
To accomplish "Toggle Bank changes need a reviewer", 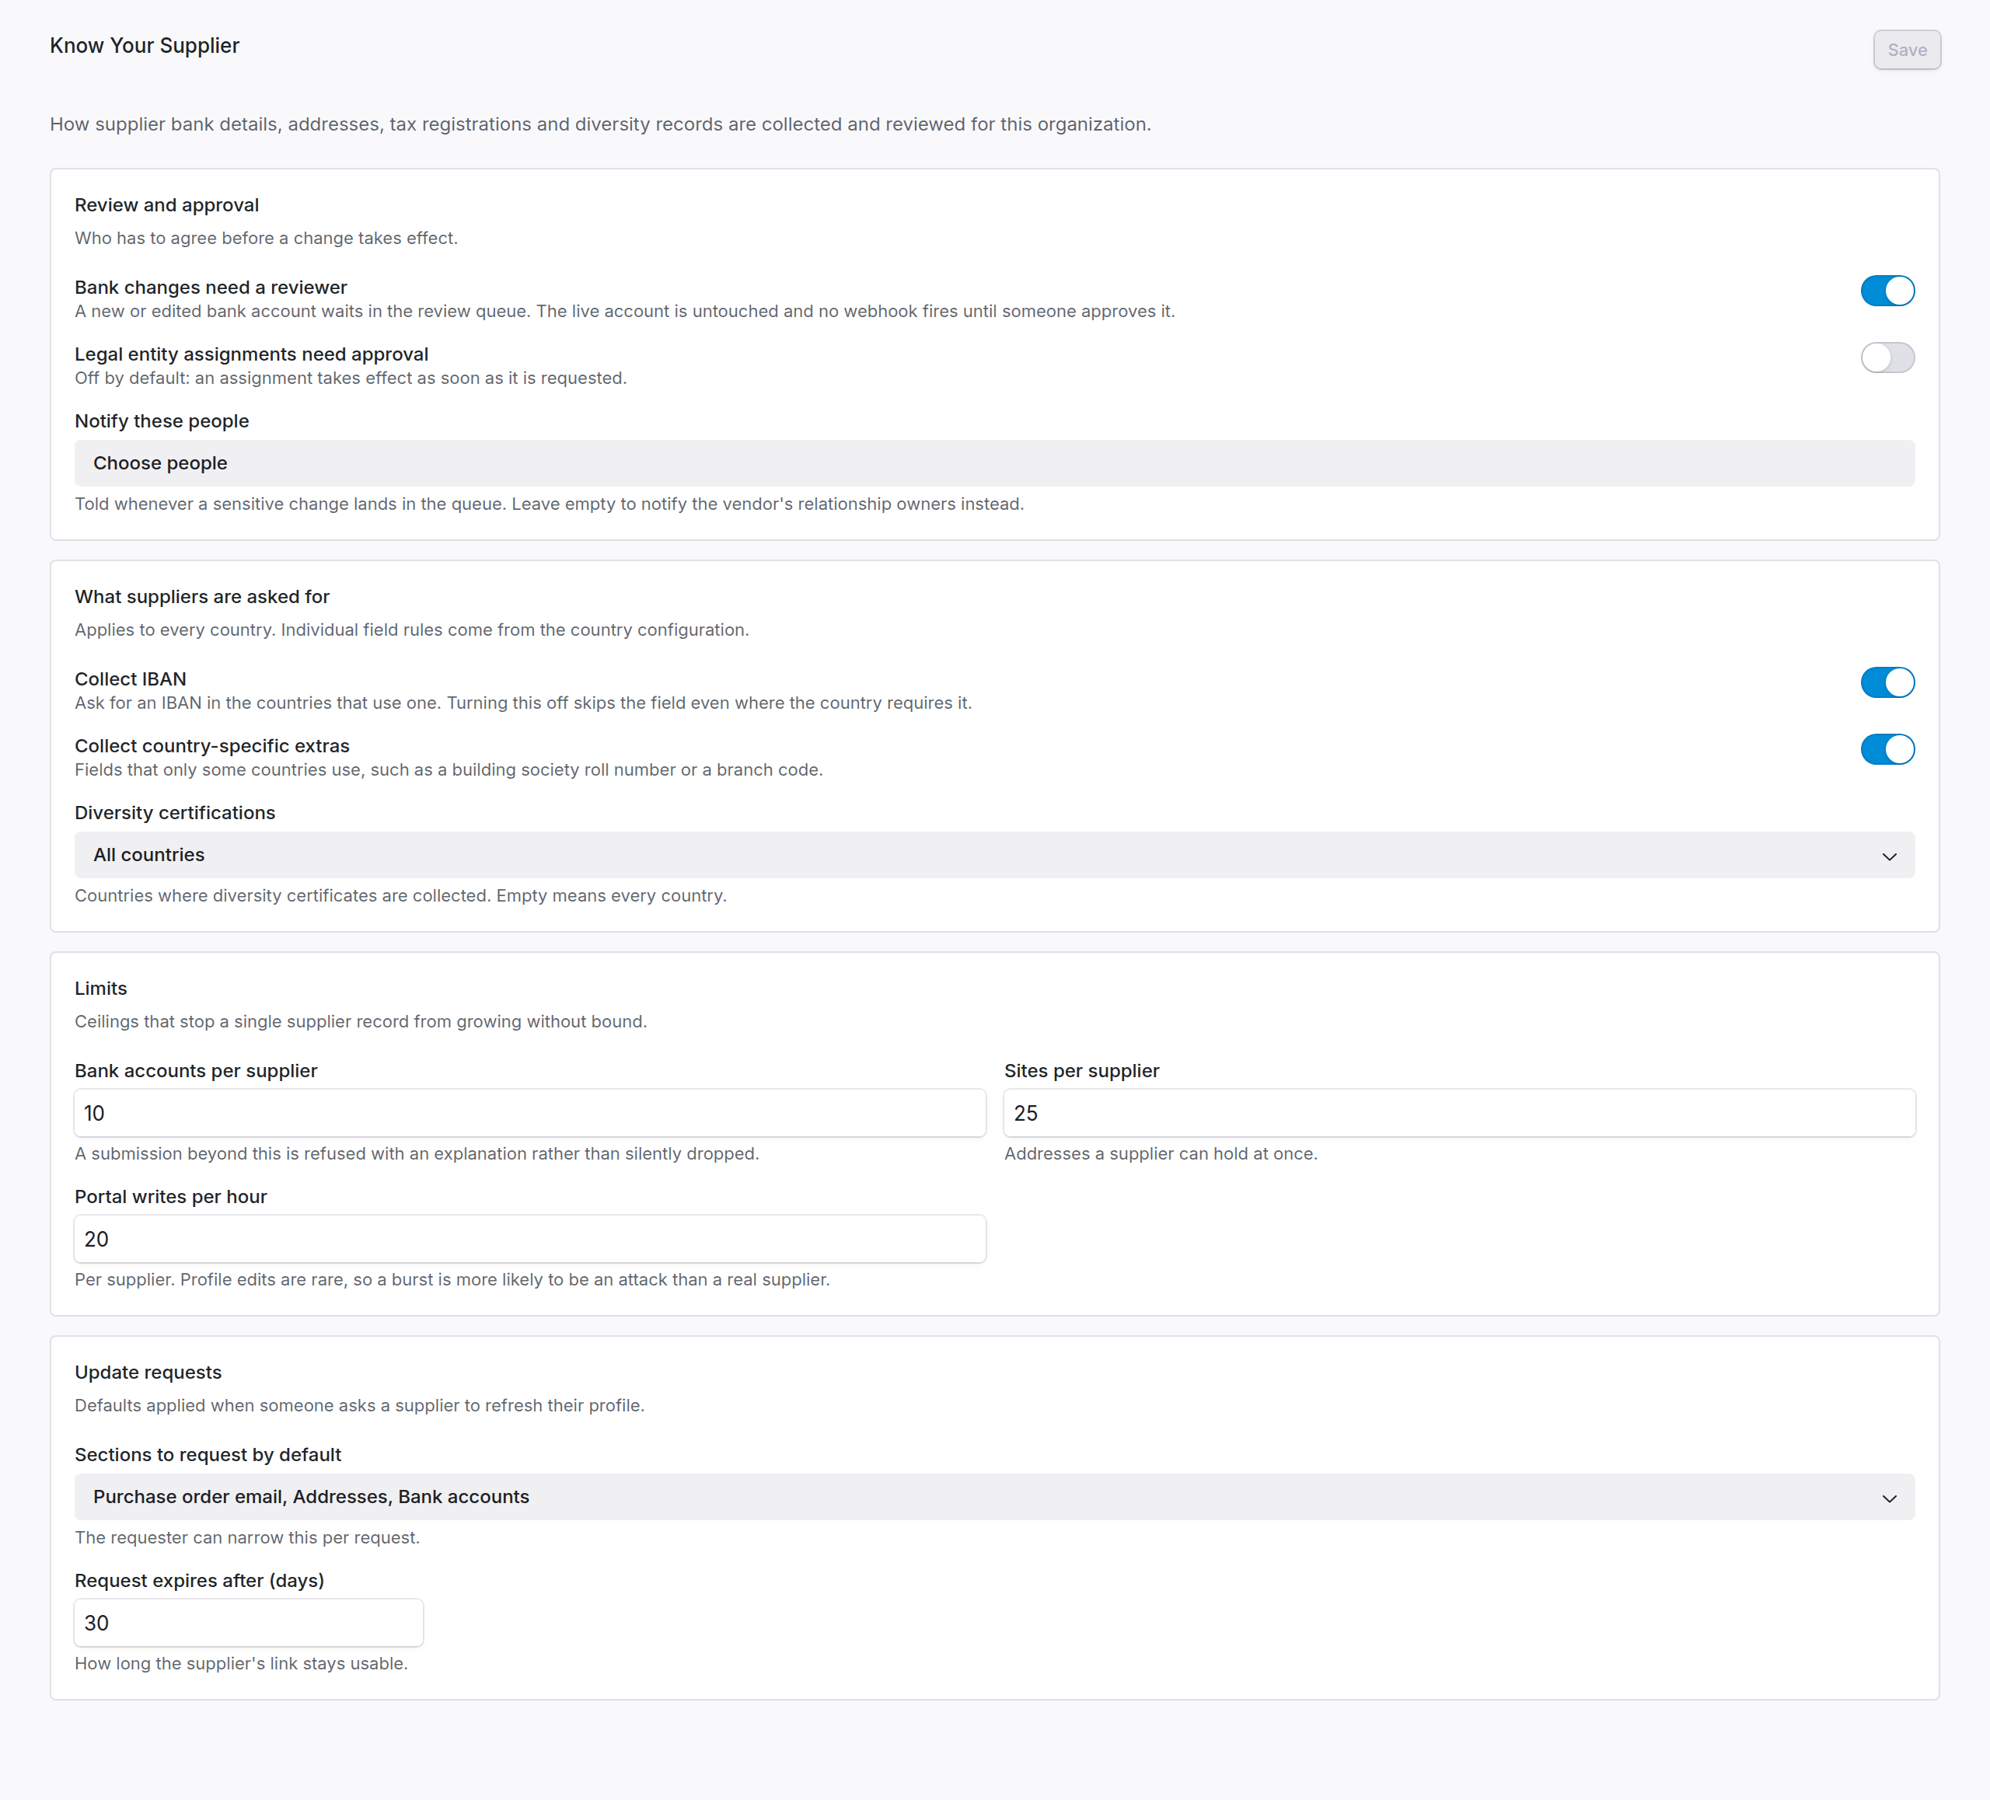I will coord(1887,290).
